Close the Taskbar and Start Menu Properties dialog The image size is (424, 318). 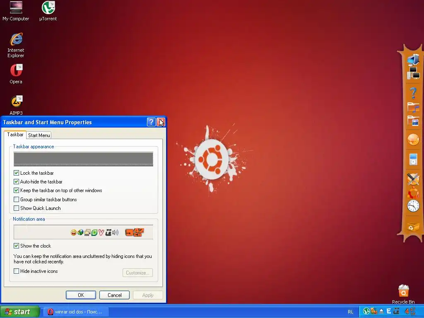tap(161, 122)
